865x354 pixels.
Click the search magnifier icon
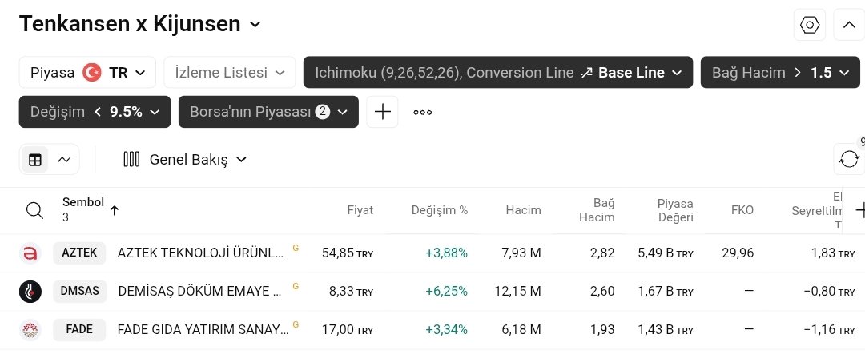click(x=34, y=210)
